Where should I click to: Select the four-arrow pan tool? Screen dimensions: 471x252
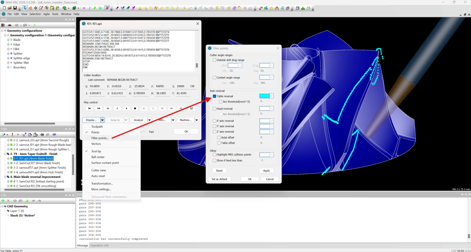point(36,8)
